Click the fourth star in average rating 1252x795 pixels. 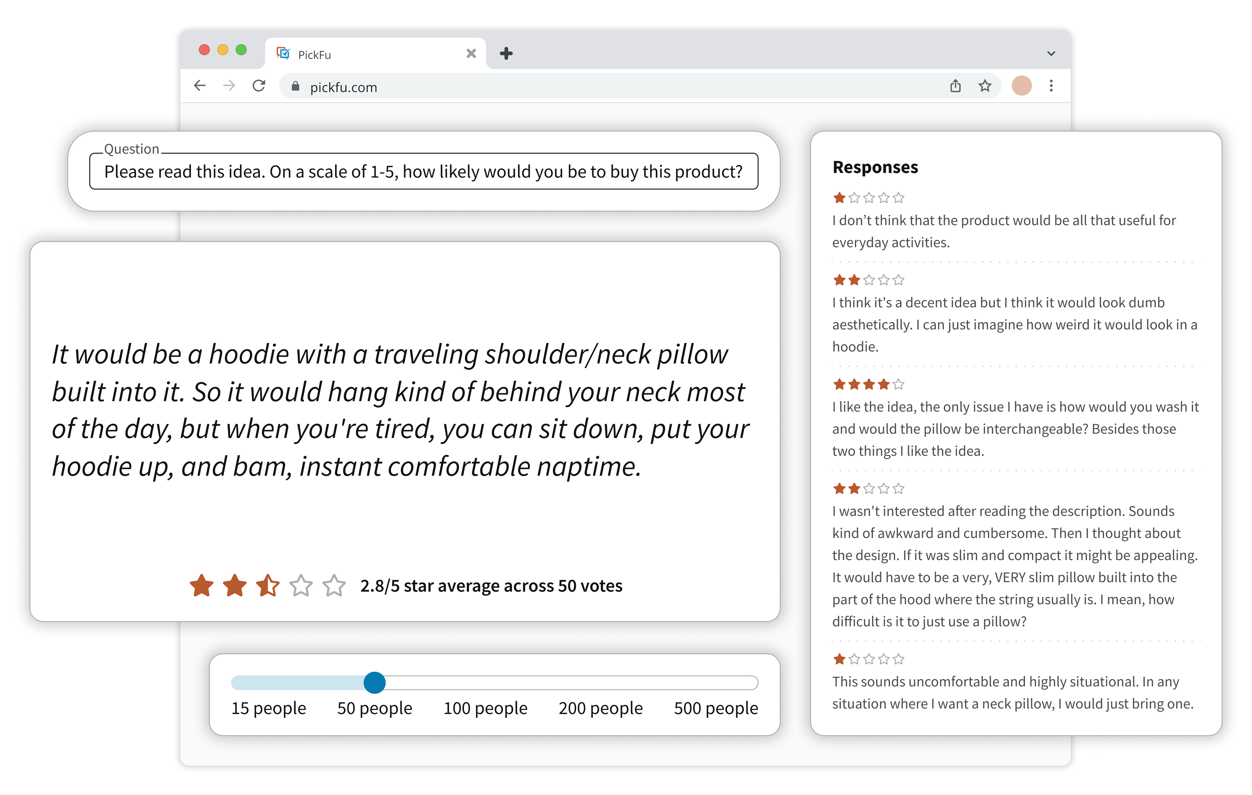[300, 586]
